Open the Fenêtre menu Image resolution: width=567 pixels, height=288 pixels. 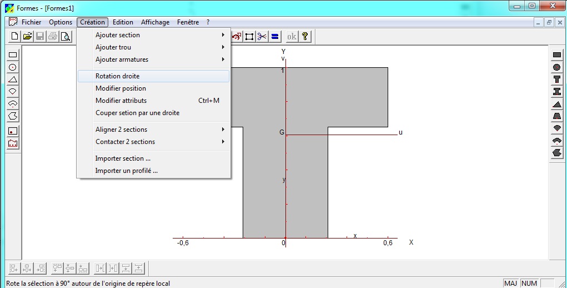coord(188,22)
